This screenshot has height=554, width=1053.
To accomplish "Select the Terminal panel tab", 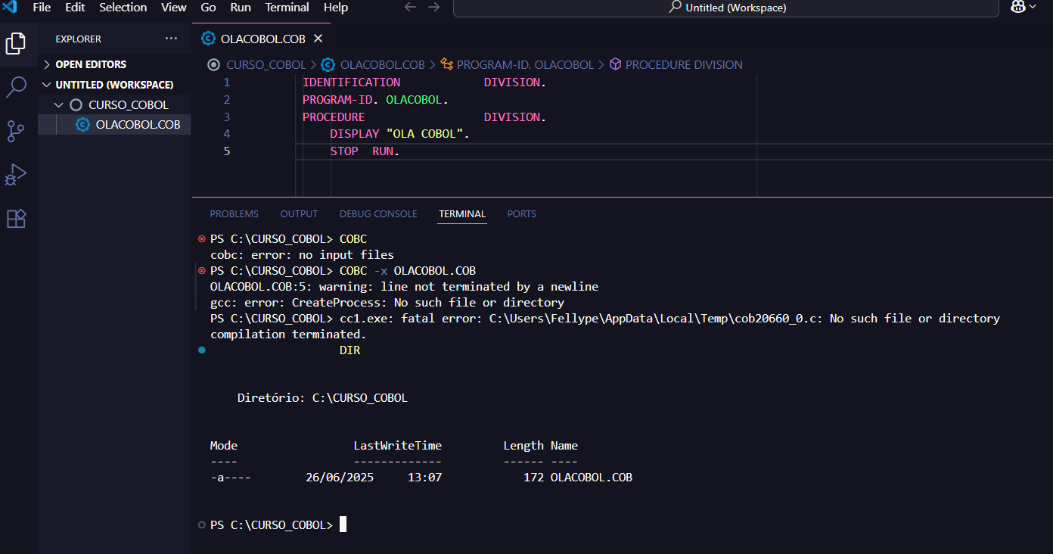I will 462,214.
